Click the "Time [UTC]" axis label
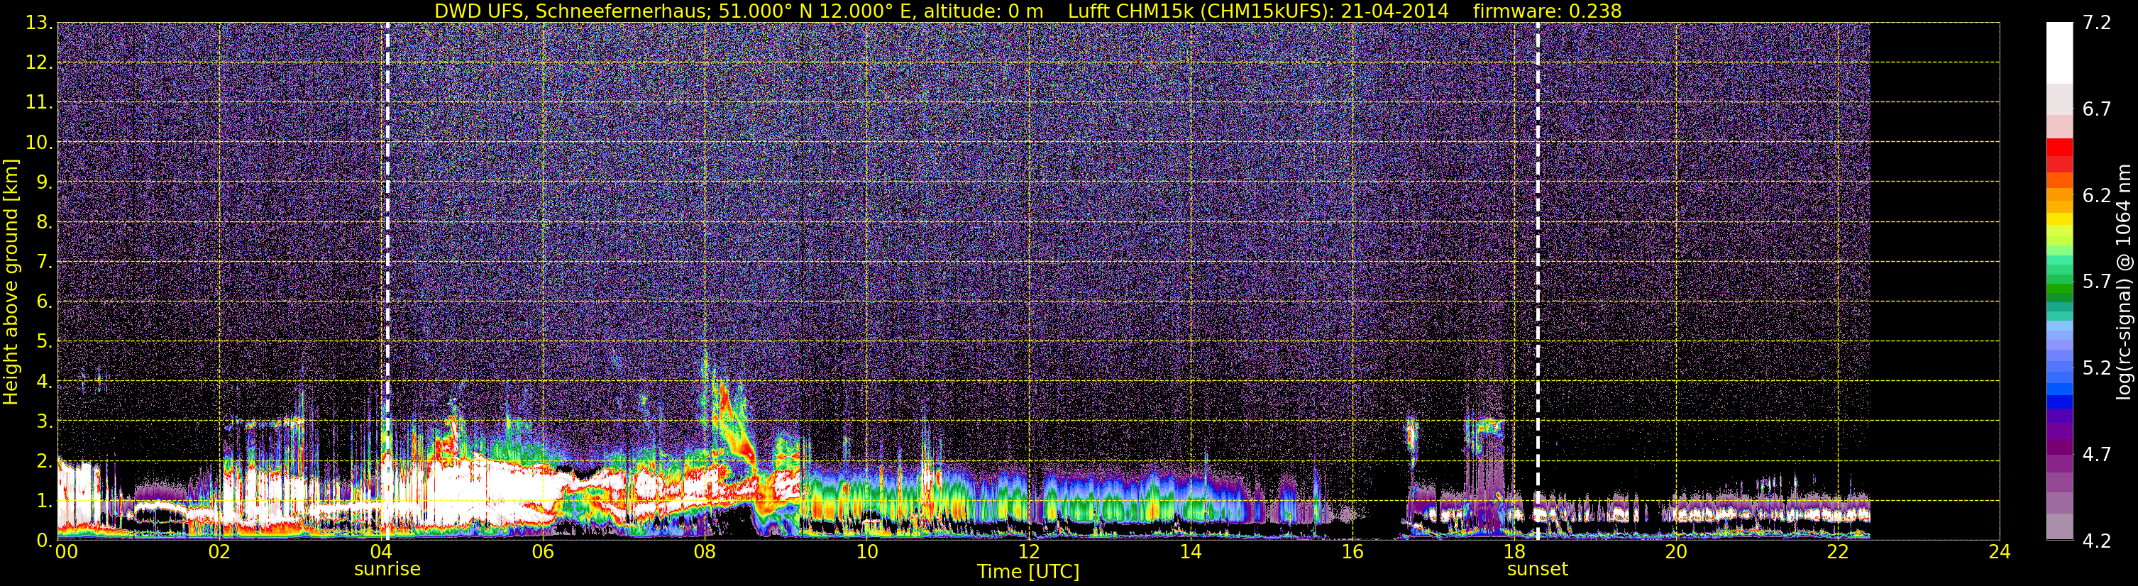This screenshot has width=2138, height=586. tap(1028, 572)
